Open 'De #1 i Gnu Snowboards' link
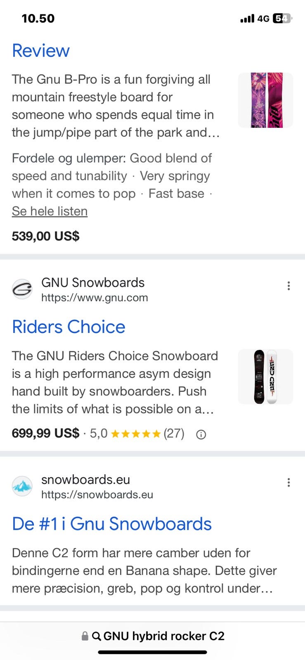 coord(112,524)
